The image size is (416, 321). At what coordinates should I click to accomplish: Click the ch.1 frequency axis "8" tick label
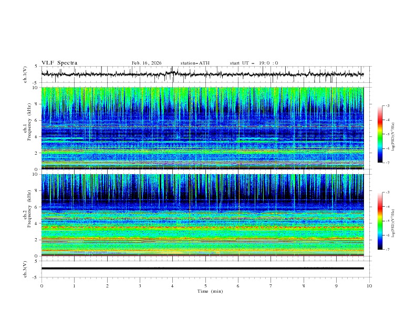(x=37, y=104)
